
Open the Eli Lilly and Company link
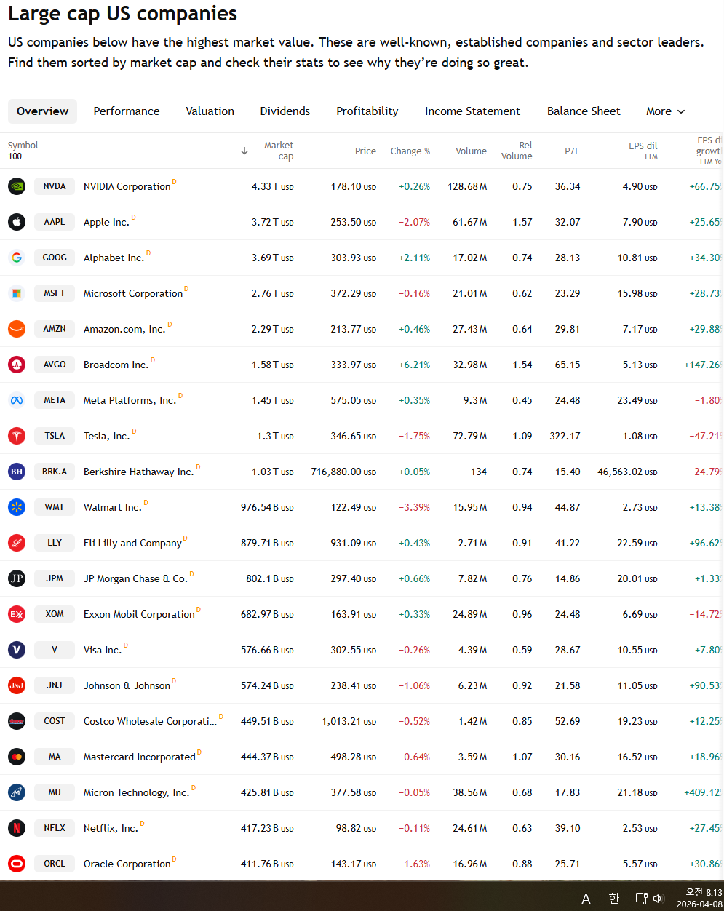point(132,543)
